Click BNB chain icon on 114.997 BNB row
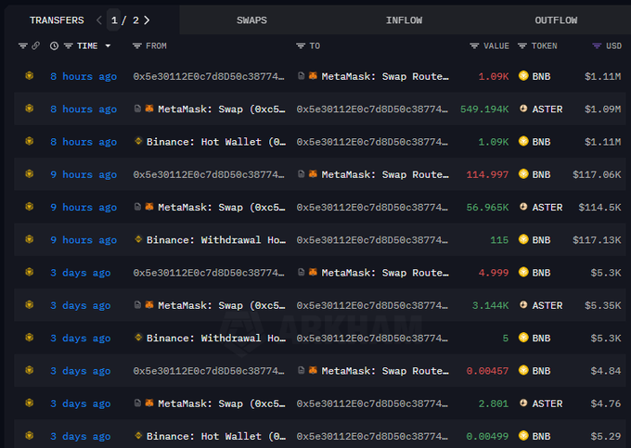The image size is (631, 448). click(30, 173)
